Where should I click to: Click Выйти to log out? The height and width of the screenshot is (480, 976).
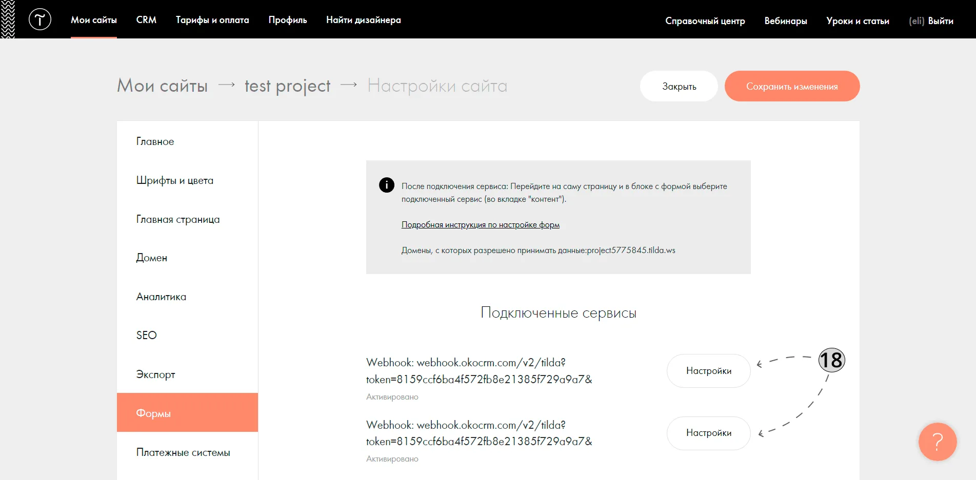[x=941, y=21]
